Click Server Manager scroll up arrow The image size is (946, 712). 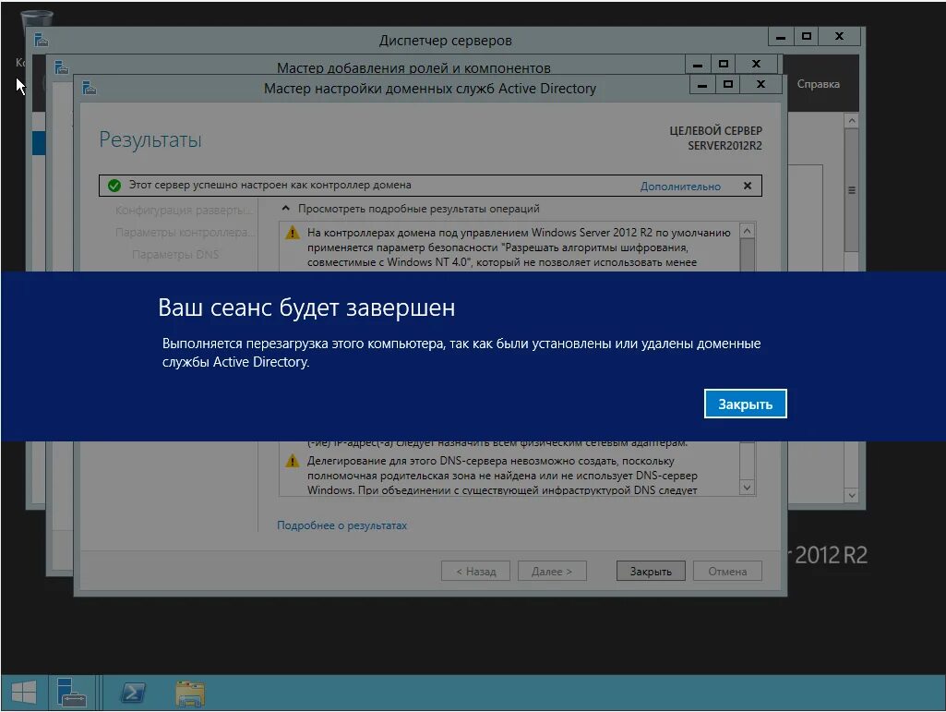tap(851, 121)
